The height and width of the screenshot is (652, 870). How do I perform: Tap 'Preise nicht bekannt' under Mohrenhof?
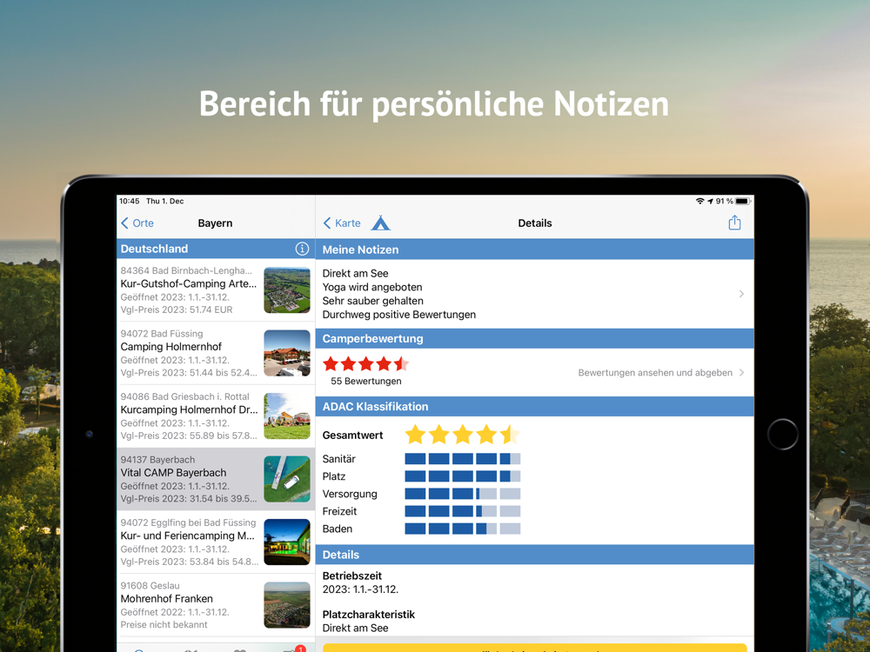click(164, 625)
